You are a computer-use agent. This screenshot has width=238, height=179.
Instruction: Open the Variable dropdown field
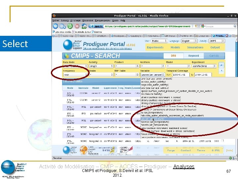point(152,75)
